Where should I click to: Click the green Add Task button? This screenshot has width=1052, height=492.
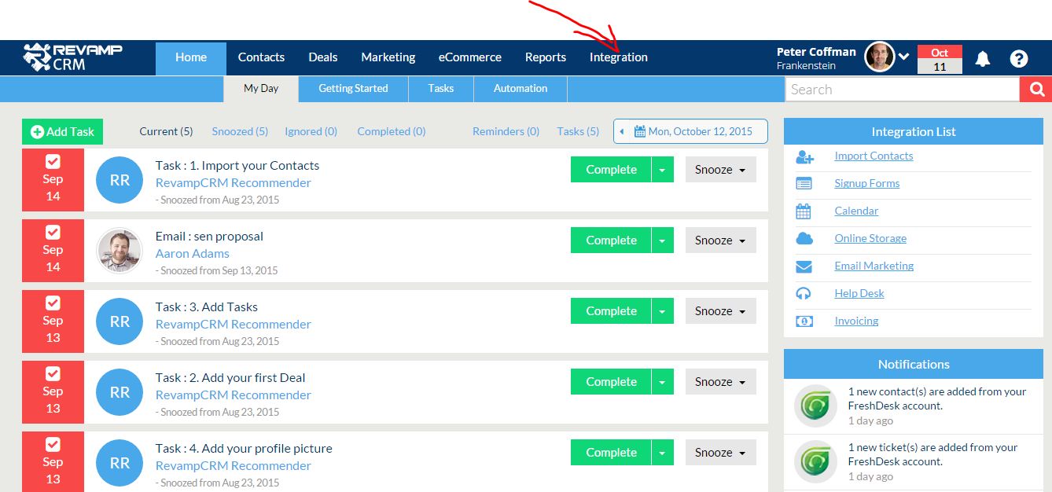pos(62,131)
